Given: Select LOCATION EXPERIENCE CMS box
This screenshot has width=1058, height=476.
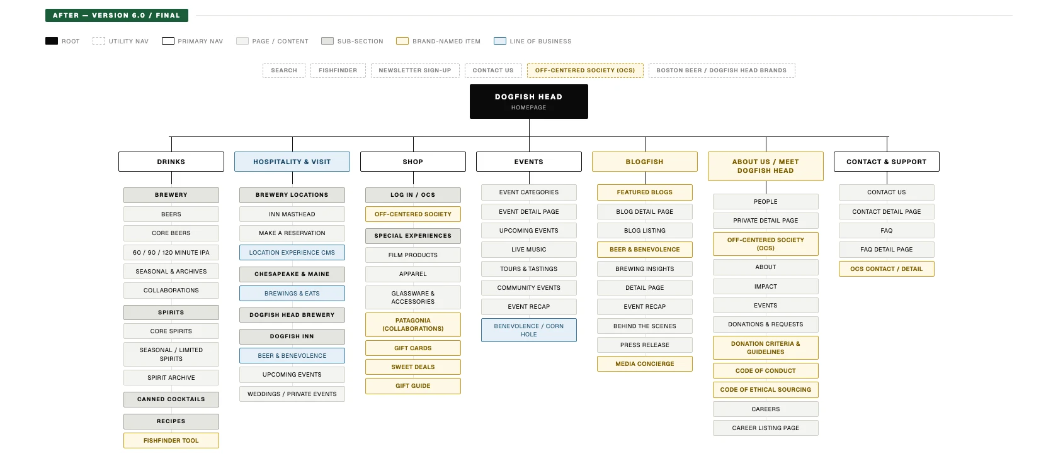Looking at the screenshot, I should 292,253.
